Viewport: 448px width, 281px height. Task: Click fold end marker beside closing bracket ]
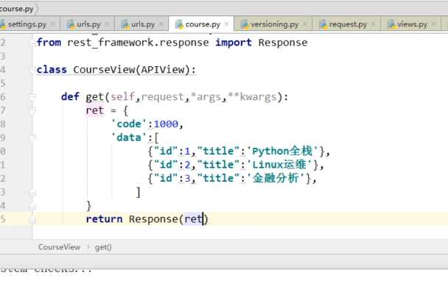coord(32,192)
